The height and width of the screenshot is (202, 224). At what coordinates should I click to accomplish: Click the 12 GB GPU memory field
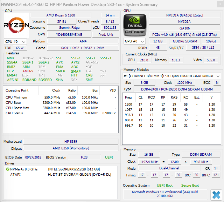tap(158, 41)
